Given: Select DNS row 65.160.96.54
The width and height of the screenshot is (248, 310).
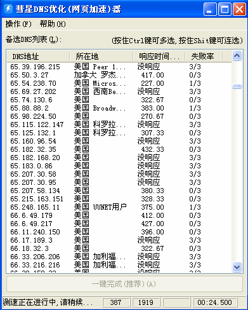Looking at the screenshot, I should 119,141.
